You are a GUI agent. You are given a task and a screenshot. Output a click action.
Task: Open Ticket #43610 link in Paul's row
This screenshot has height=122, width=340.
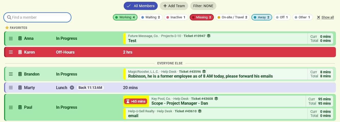tap(186, 111)
